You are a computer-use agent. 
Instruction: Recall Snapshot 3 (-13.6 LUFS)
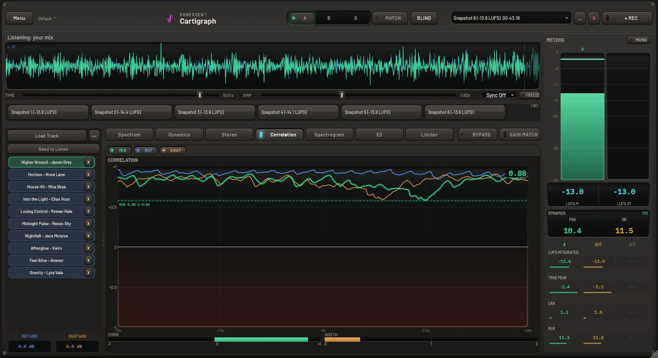pyautogui.click(x=215, y=112)
